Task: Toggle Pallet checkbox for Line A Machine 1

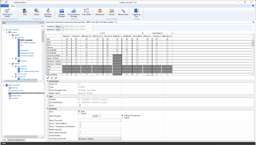Action: pyautogui.click(x=67, y=42)
